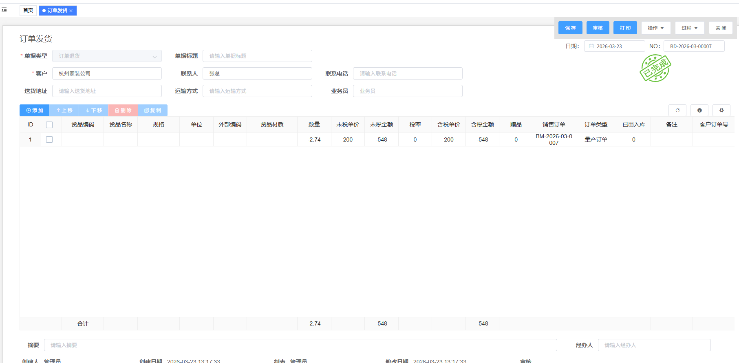Click the 摘要 summary input field
Screen dimensions: 739x363
[x=300, y=345]
